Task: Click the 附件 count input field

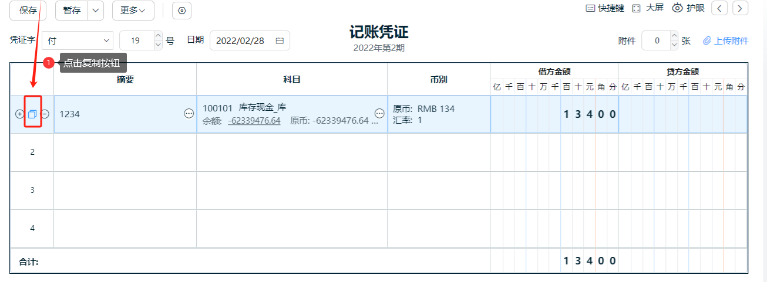Action: pos(657,41)
